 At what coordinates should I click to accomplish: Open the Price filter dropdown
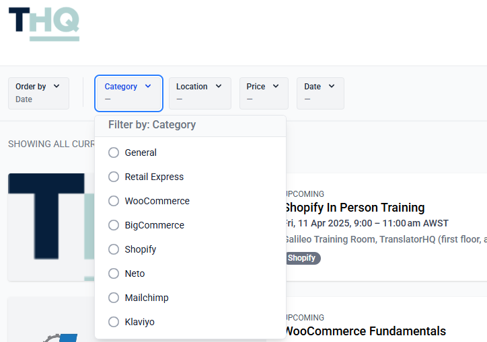(x=264, y=93)
